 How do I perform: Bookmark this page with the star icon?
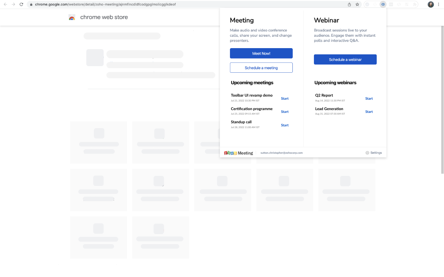(x=357, y=5)
